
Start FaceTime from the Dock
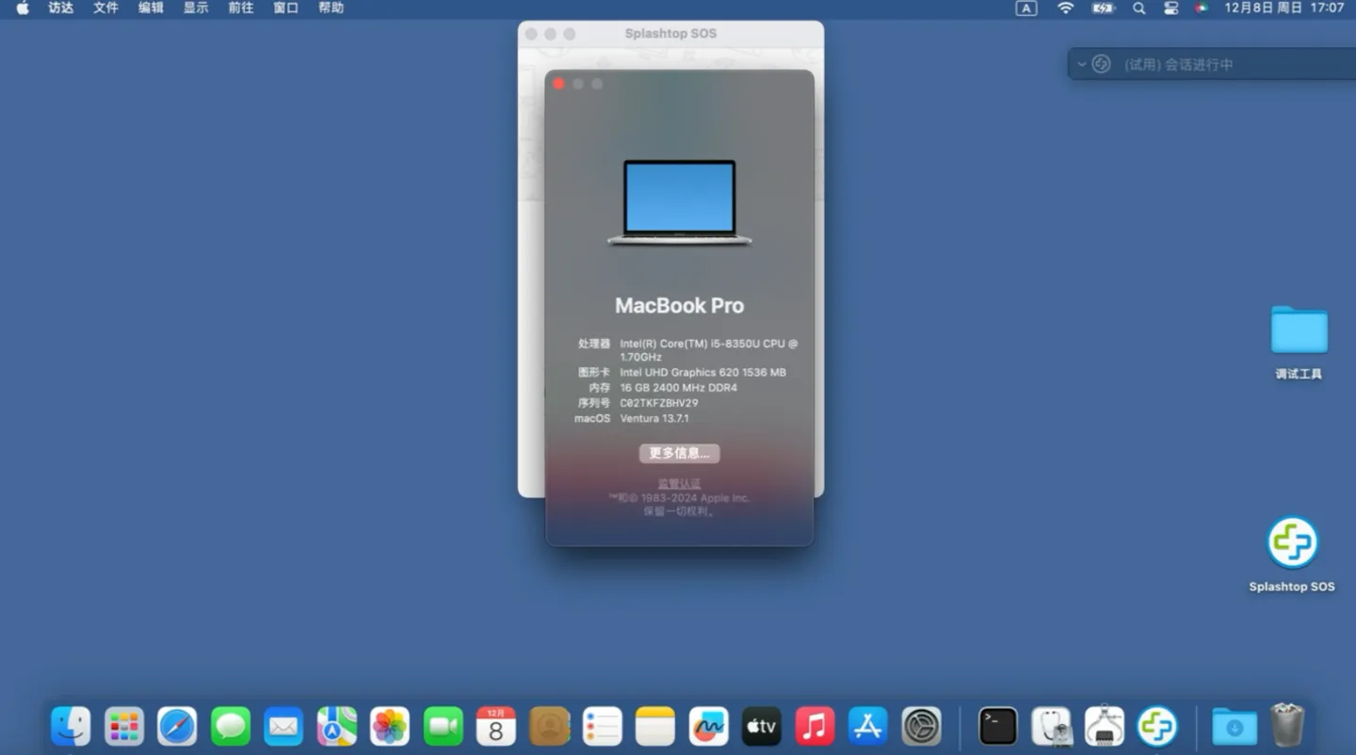444,727
